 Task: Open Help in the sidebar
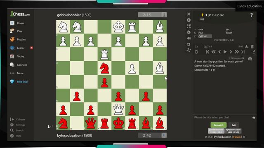pyautogui.click(x=16, y=136)
